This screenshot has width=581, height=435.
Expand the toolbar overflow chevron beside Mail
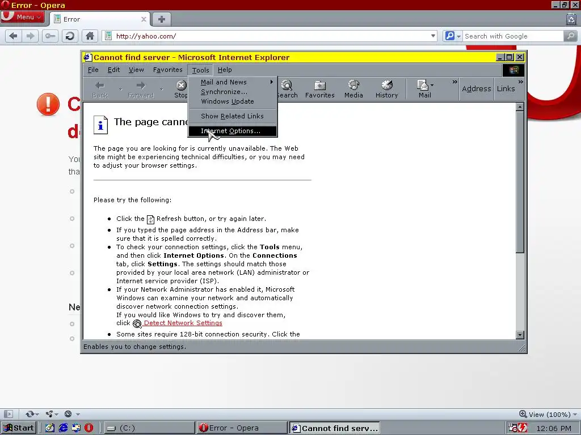pyautogui.click(x=454, y=82)
